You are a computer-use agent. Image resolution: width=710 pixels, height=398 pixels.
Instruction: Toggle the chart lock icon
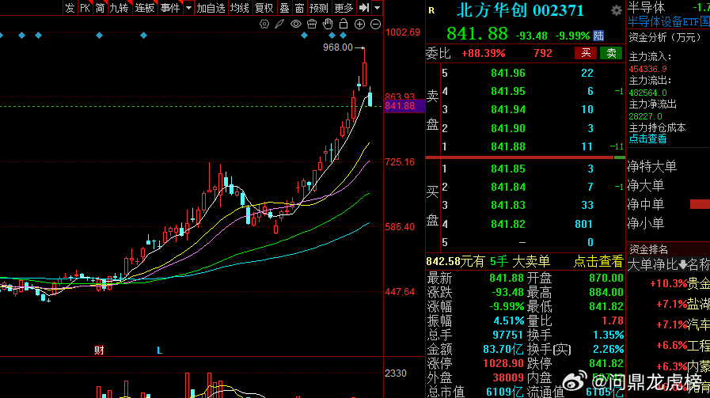coord(344,24)
